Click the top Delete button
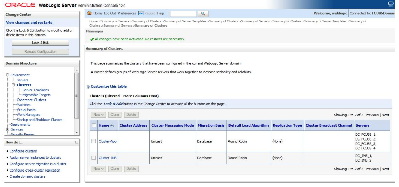Screen dimensions: 399x187 pyautogui.click(x=131, y=115)
